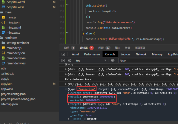Toggle the console sidebar panel icon

63,60
